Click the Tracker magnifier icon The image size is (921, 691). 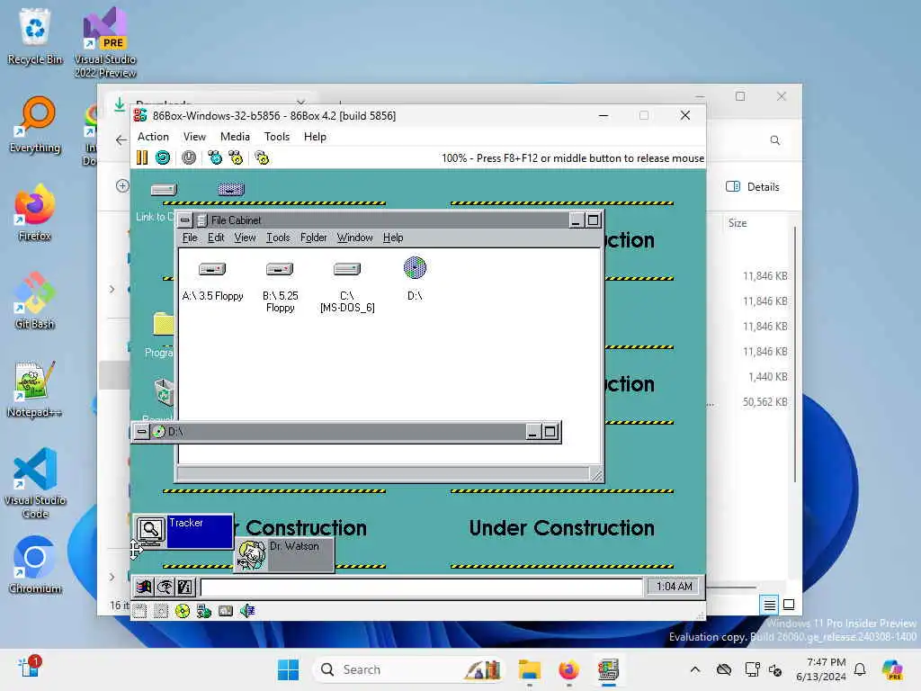point(150,531)
